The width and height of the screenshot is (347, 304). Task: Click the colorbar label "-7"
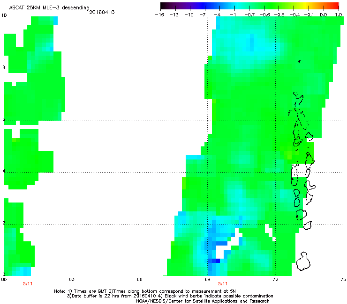(x=203, y=15)
